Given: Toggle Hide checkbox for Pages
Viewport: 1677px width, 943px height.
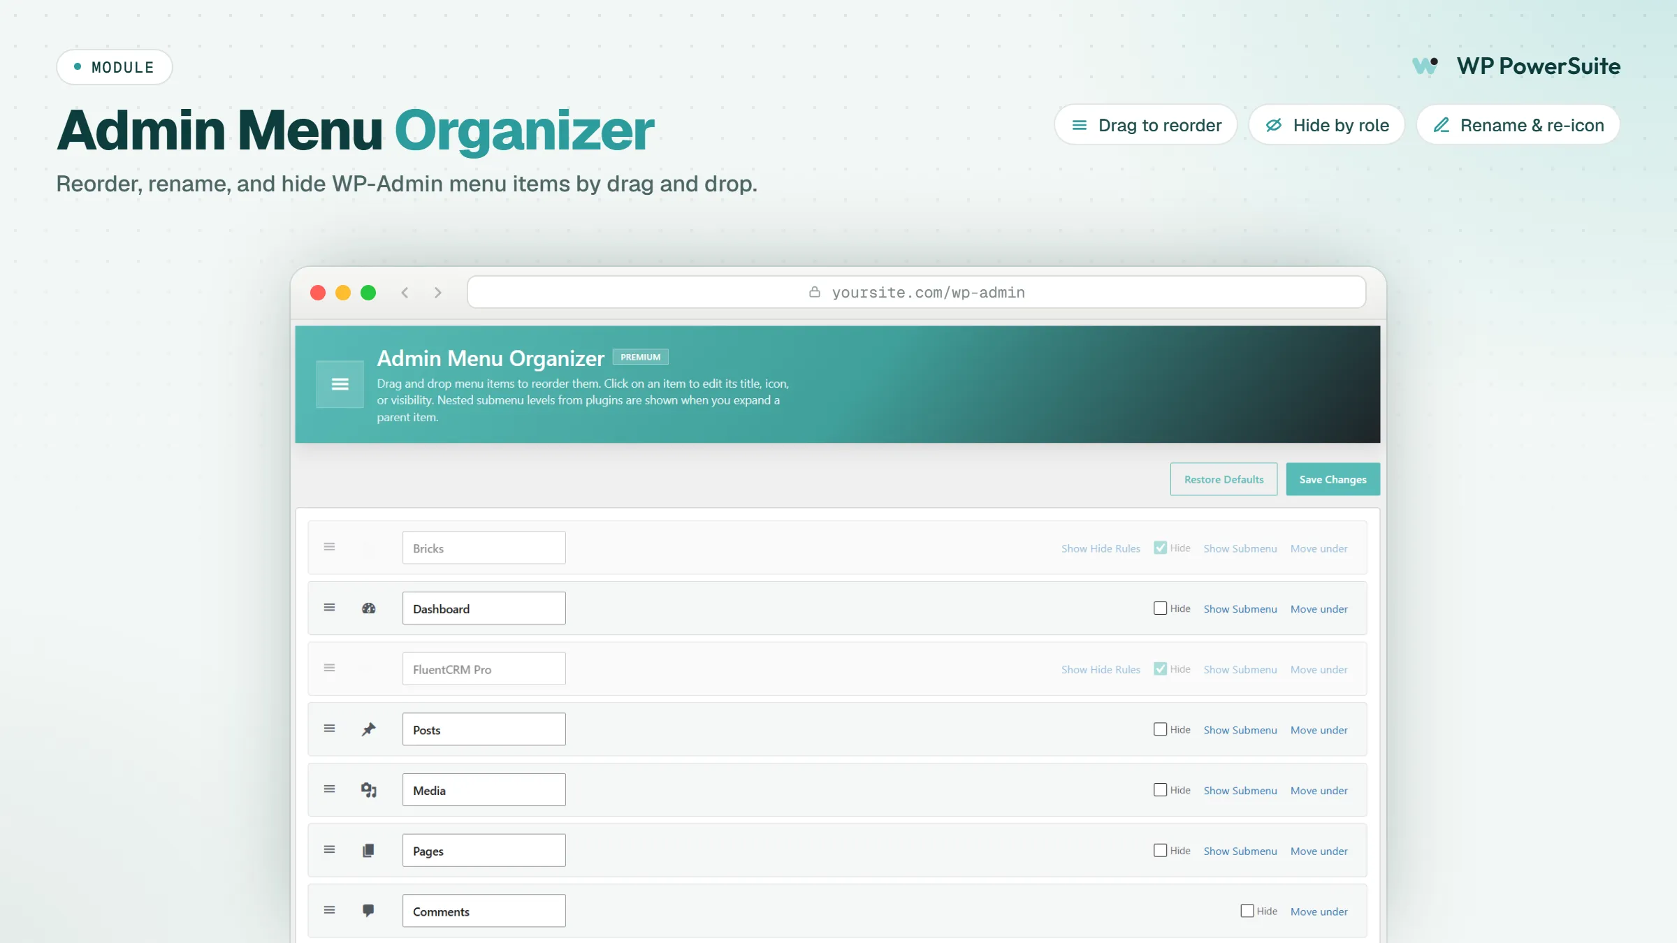Looking at the screenshot, I should coord(1160,851).
